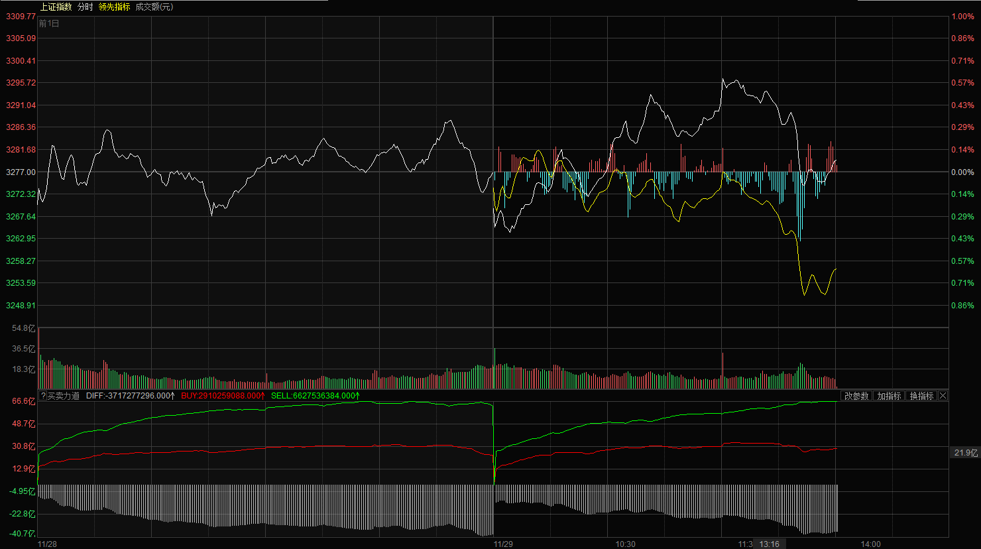981x549 pixels.
Task: Click the 加指标 button to add indicator
Action: pyautogui.click(x=889, y=396)
